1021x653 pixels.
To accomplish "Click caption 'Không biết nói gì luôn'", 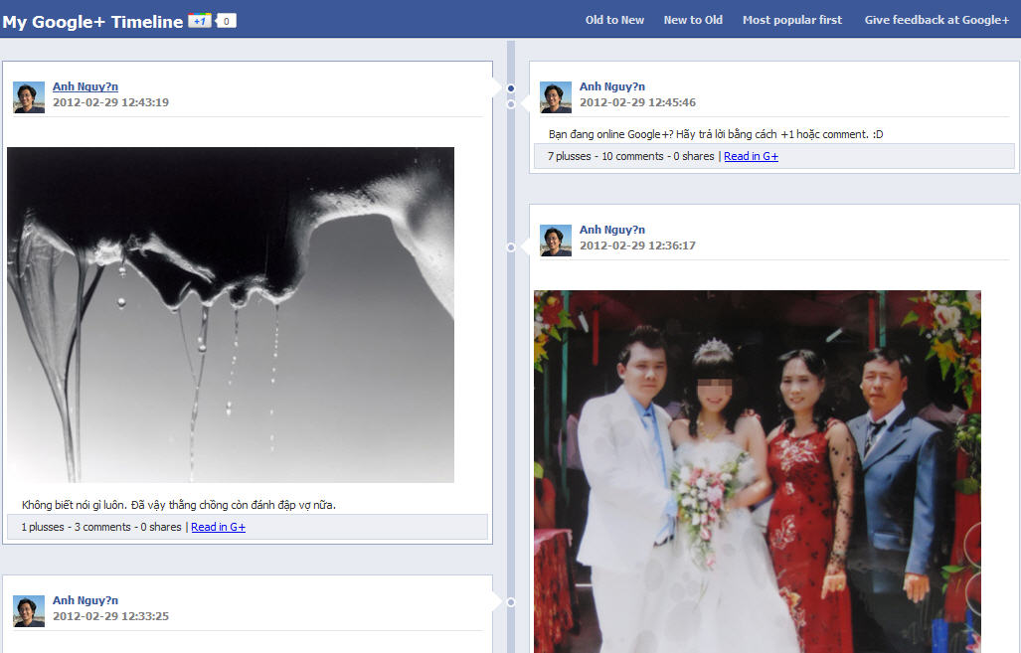I will (x=178, y=505).
